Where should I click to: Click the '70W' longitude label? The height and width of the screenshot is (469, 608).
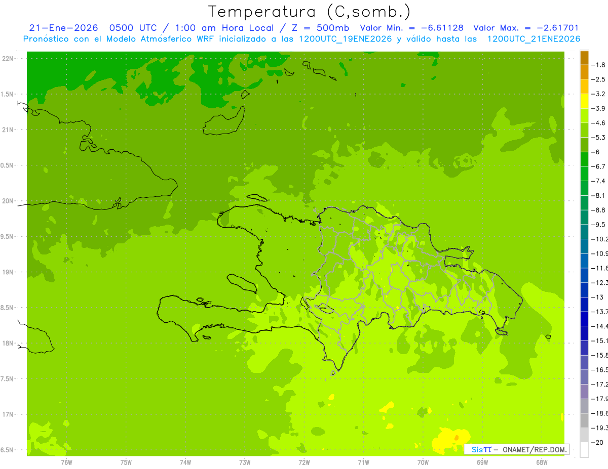pyautogui.click(x=423, y=462)
